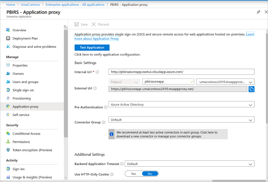
Task: Expand the Connector Group dropdown
Action: [250, 120]
